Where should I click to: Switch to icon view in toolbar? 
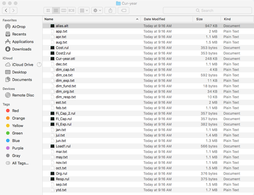pyautogui.click(x=48, y=11)
